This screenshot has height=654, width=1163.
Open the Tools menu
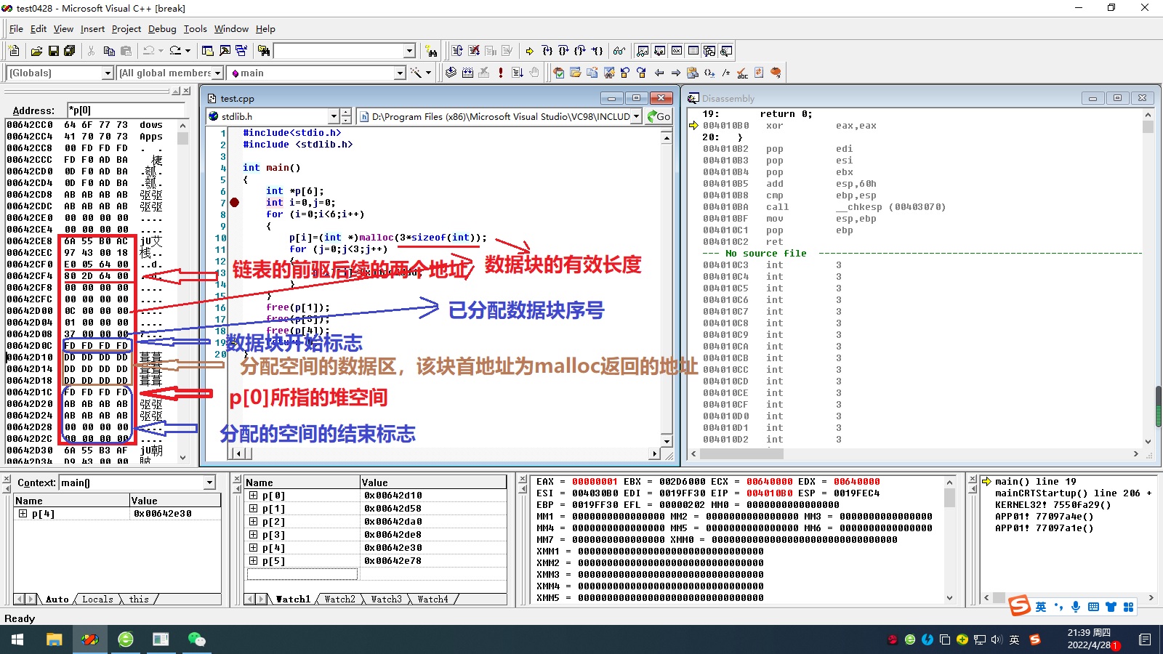[195, 29]
